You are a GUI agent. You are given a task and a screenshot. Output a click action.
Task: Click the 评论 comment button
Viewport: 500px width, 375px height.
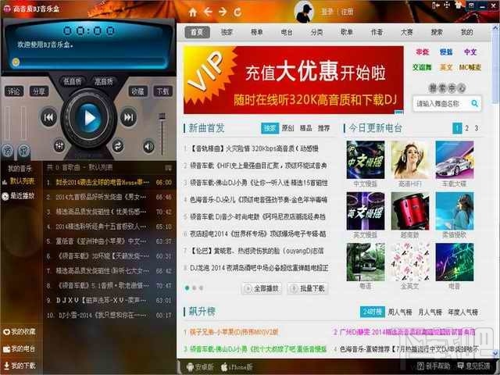tap(14, 91)
